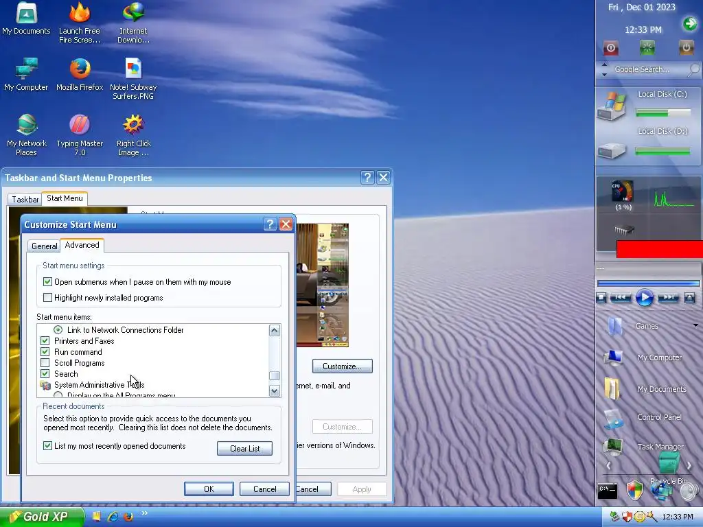The image size is (703, 527).
Task: Click help button in Customize Start Menu
Action: [270, 224]
